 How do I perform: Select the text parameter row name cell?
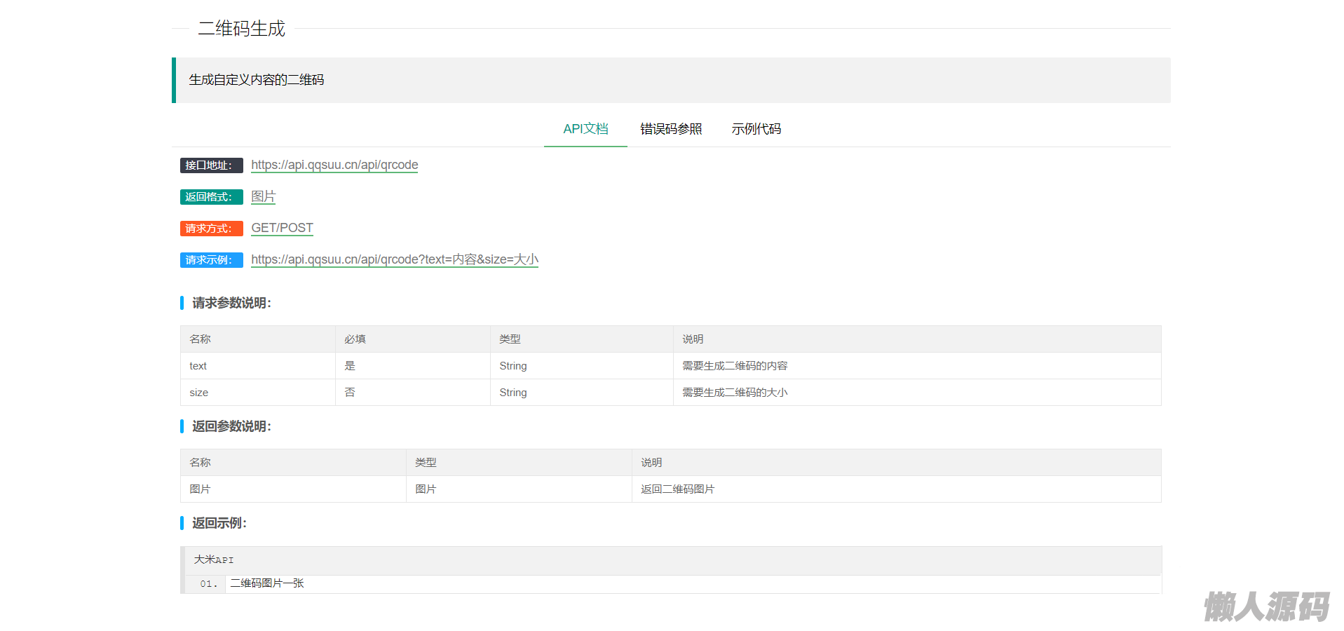pos(198,366)
